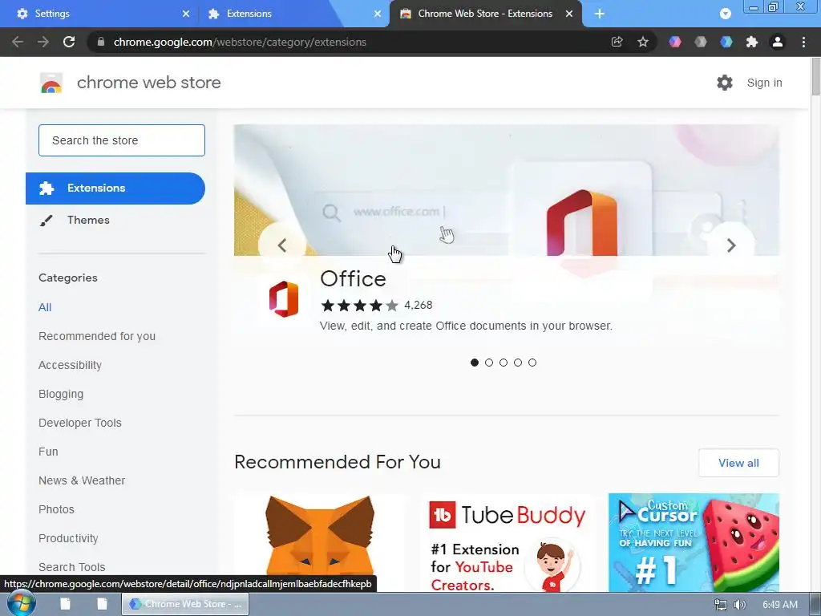The width and height of the screenshot is (821, 616).
Task: Bookmark this tab with the star icon
Action: (643, 42)
